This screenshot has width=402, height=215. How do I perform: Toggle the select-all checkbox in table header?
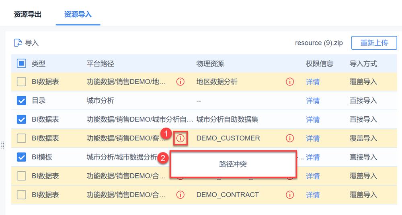pyautogui.click(x=22, y=63)
